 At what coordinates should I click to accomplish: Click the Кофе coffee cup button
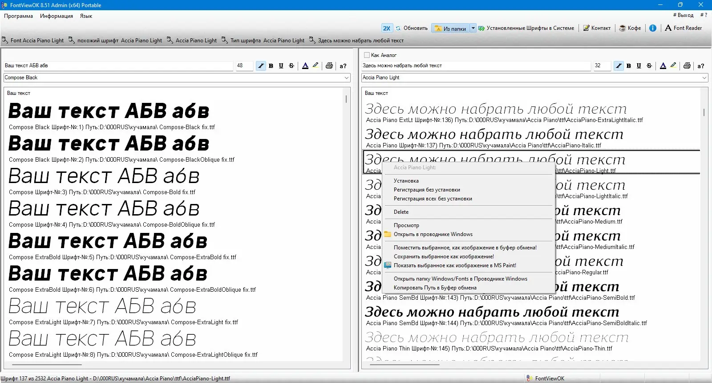(630, 28)
